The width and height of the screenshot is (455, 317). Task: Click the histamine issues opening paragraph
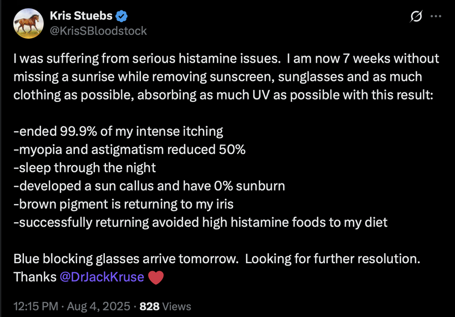click(x=226, y=77)
